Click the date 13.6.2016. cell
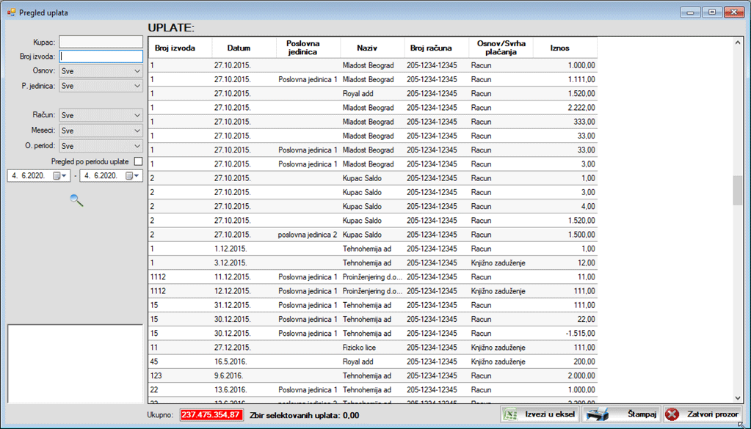The width and height of the screenshot is (751, 429). coord(244,390)
